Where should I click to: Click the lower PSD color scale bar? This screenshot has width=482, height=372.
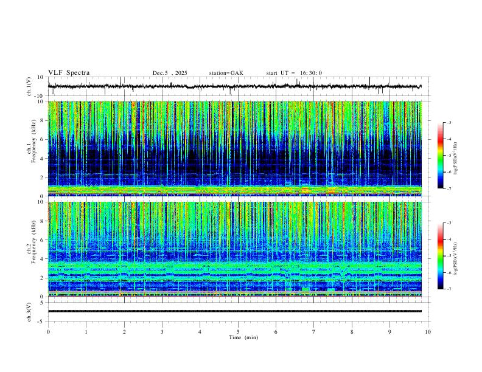coord(441,256)
